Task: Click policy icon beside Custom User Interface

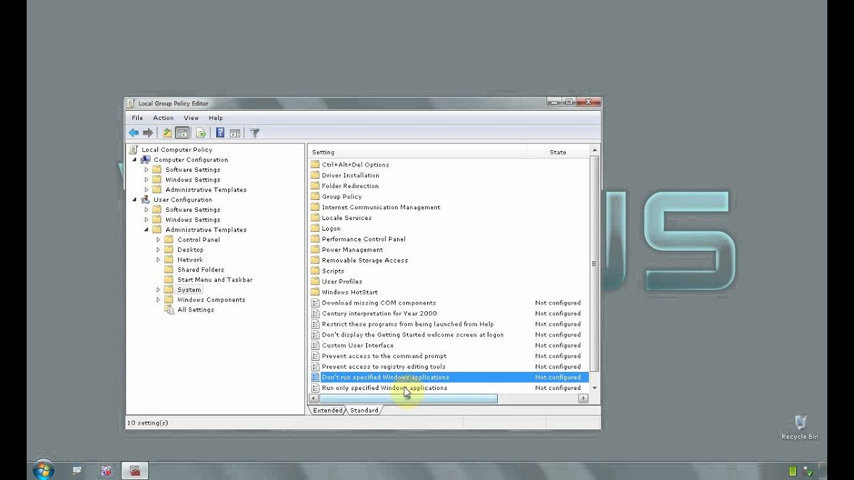Action: (x=316, y=345)
